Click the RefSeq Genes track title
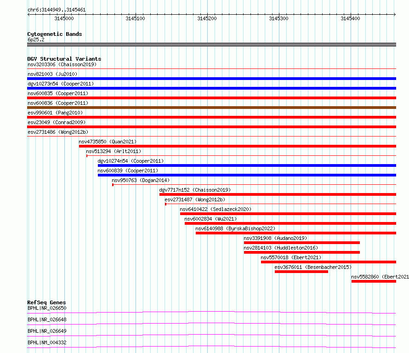This screenshot has height=353, width=409. (x=46, y=302)
